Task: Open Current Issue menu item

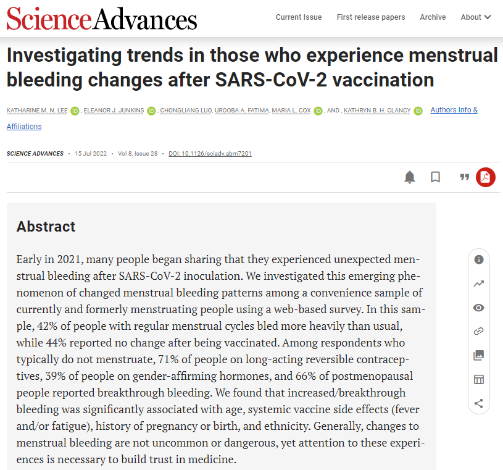Action: coord(299,17)
